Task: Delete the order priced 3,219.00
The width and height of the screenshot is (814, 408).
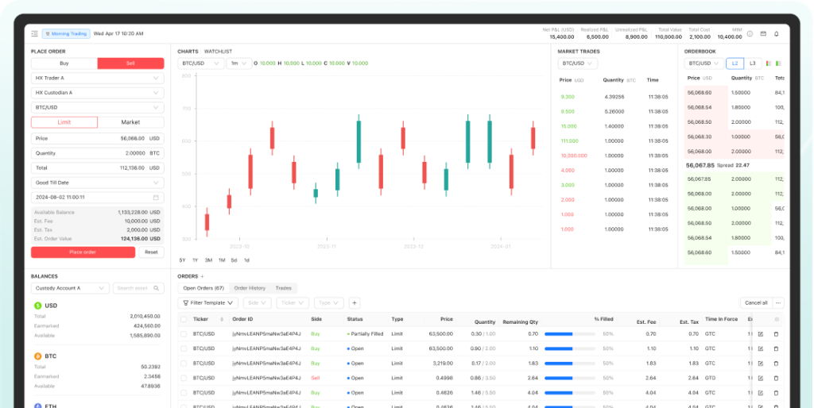Action: [776, 364]
